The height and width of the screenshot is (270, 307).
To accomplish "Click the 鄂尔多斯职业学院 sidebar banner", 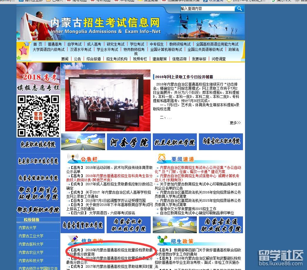I will pos(38,209).
